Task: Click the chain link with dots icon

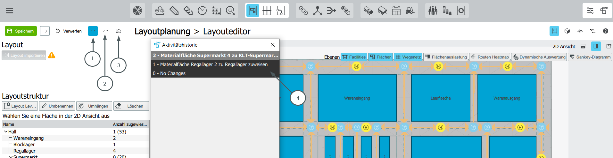Action: pos(346,11)
